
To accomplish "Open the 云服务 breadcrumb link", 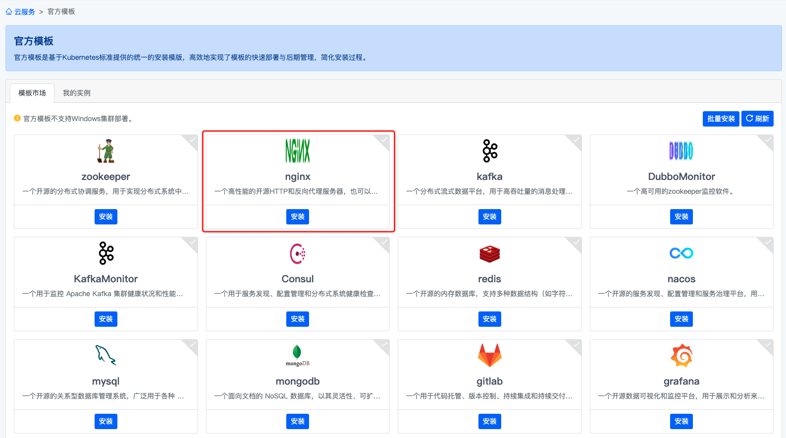I will 25,11.
